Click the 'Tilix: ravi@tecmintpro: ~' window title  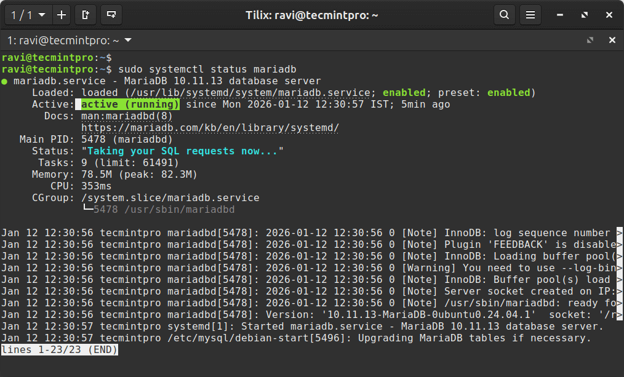tap(311, 14)
